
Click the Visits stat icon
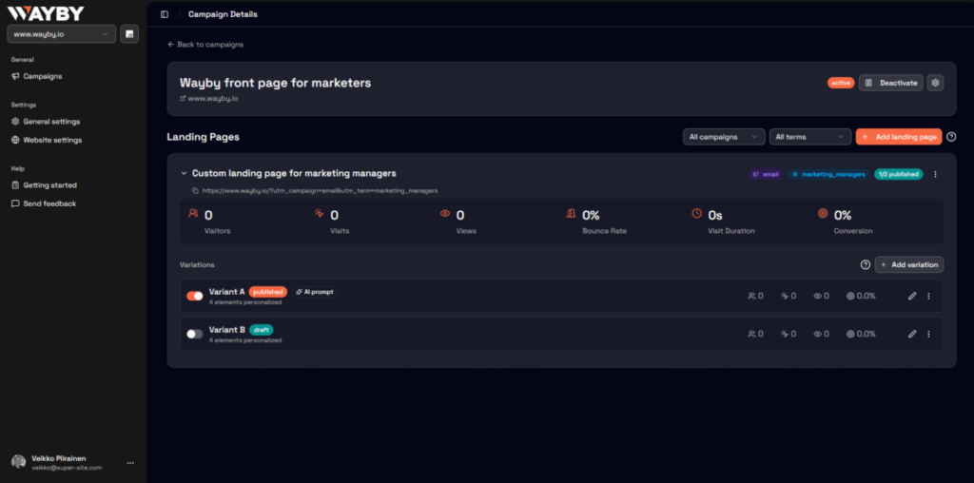pyautogui.click(x=319, y=214)
